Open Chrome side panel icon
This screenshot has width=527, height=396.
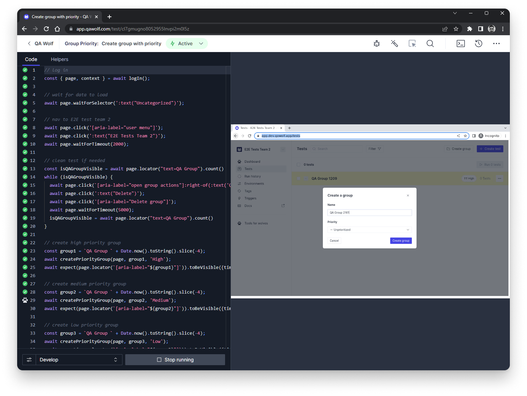coord(481,29)
